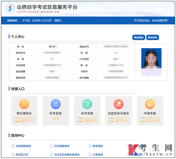Click 快捷入口 section heading
Screen dimensions: 176x159
coord(18,89)
